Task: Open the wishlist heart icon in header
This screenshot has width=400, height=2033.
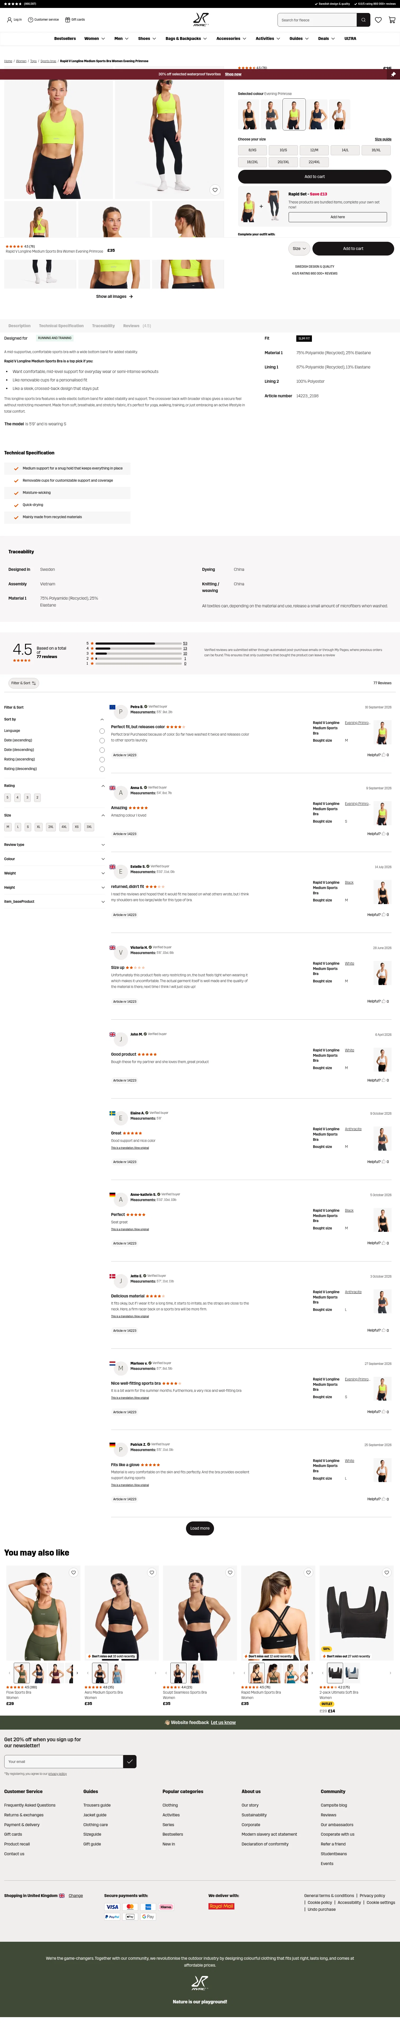Action: [x=379, y=20]
